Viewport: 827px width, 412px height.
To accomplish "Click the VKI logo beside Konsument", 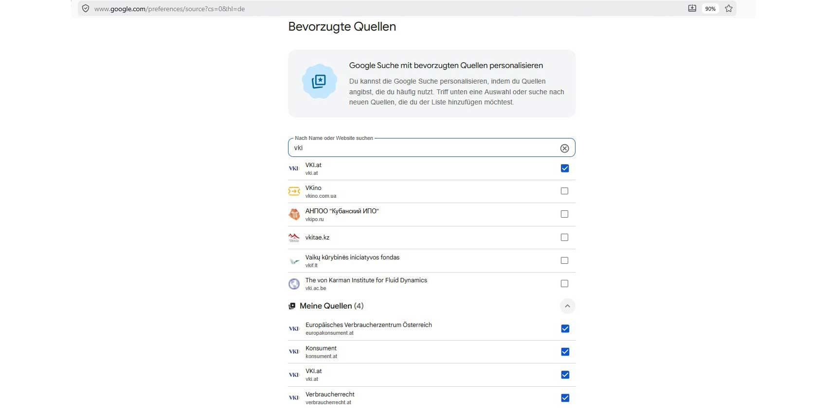I will (294, 352).
